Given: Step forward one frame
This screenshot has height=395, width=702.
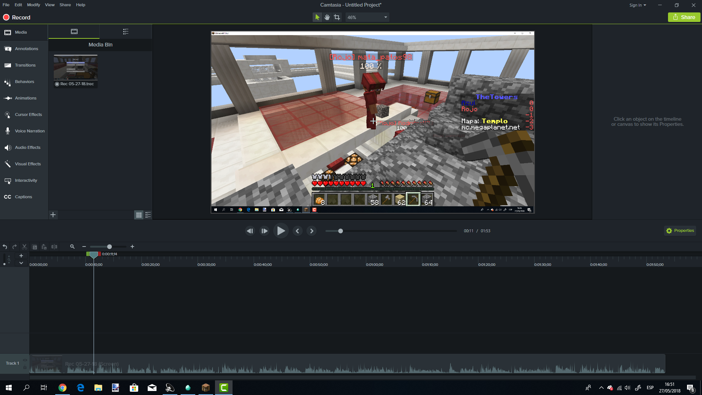Looking at the screenshot, I should point(264,231).
